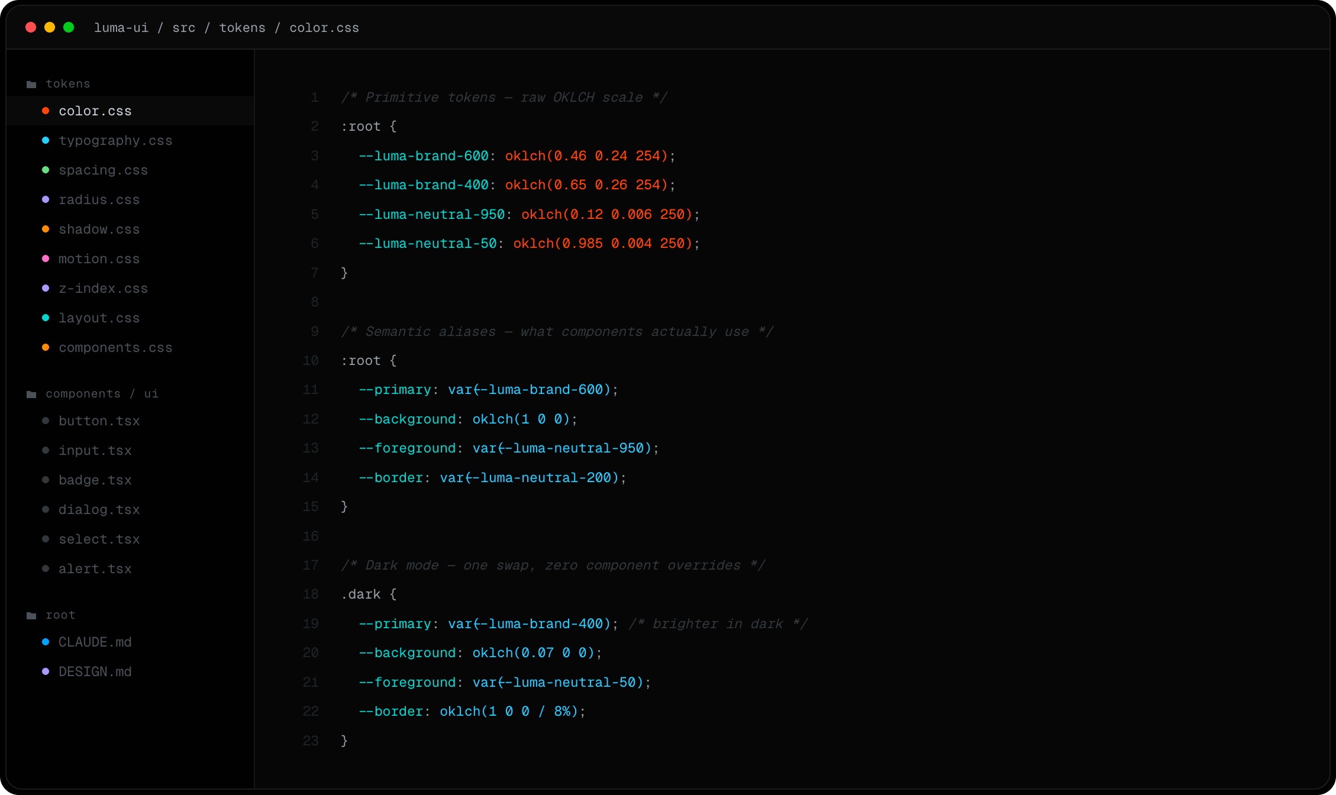Click the cyan dot beside typography.css
Screen dimensions: 1336x795
[x=46, y=140]
